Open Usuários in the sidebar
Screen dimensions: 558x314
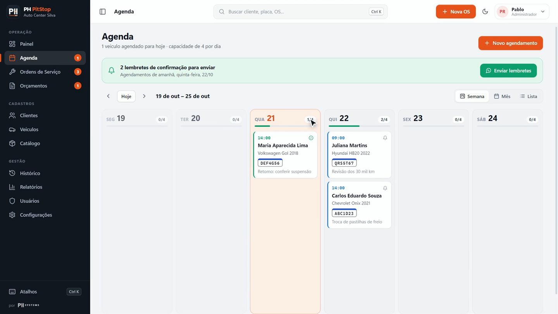pos(45,201)
